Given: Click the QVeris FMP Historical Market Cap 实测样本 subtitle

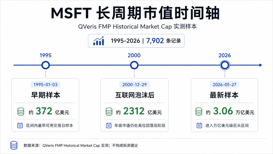Looking at the screenshot, I should [137, 27].
